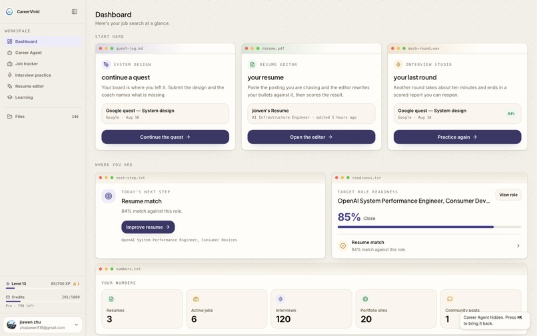The height and width of the screenshot is (336, 537).
Task: Click the Community posts chat icon
Action: [x=450, y=299]
